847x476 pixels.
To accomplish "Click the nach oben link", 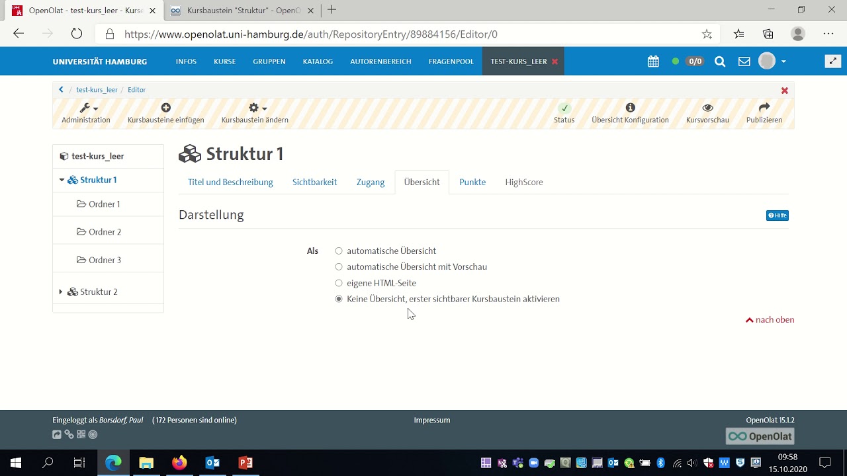I will click(770, 319).
